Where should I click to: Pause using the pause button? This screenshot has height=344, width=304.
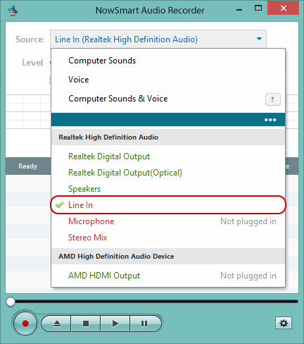(x=145, y=324)
